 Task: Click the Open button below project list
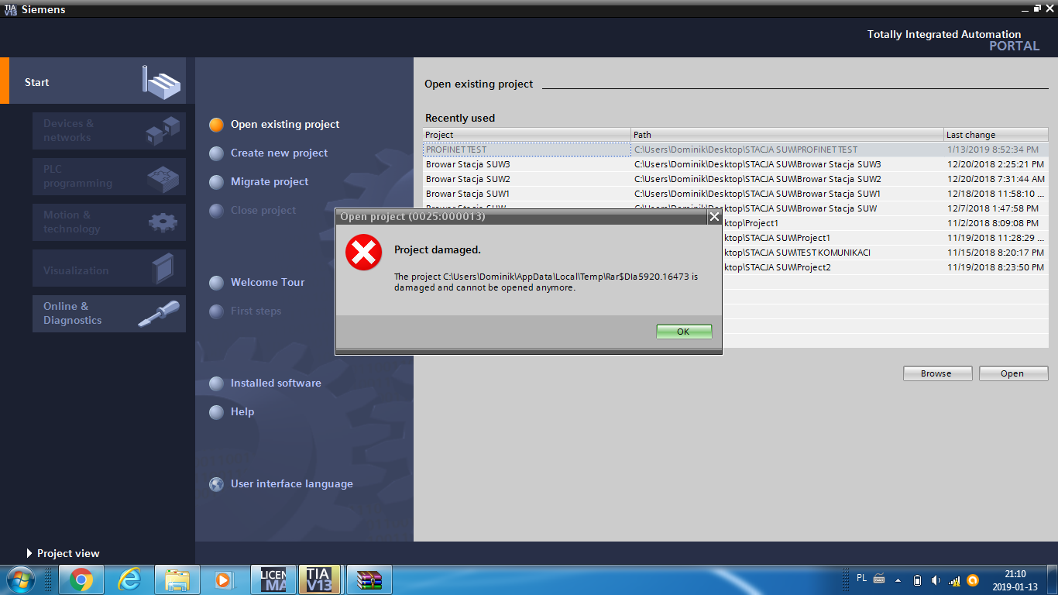1013,373
